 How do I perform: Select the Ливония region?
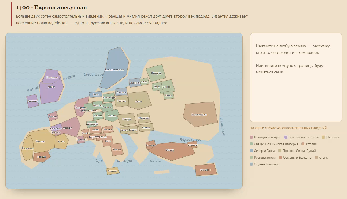coord(135,83)
